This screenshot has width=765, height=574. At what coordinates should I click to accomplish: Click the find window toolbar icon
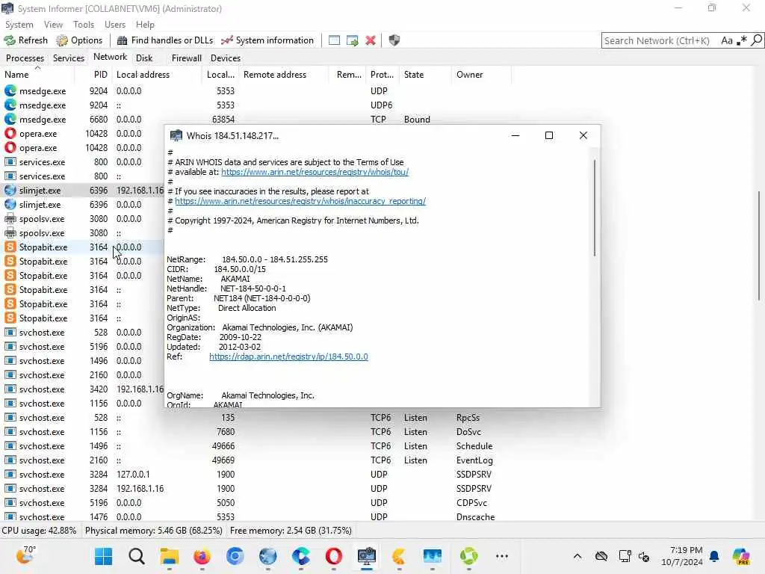coord(334,40)
